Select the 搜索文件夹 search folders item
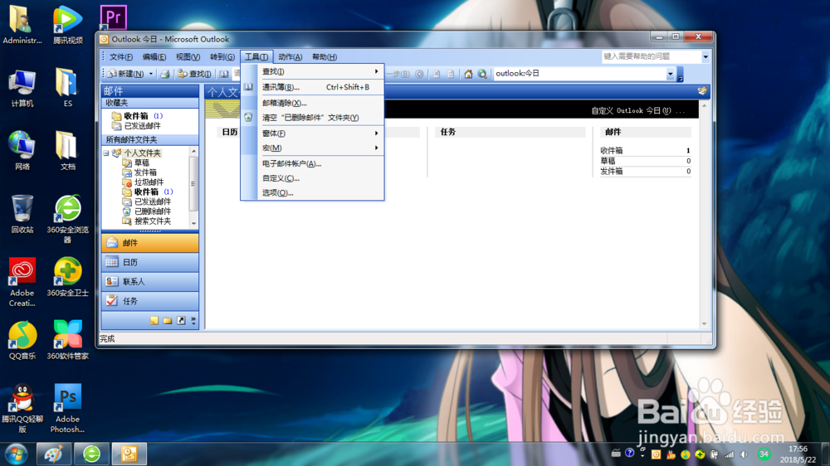Image resolution: width=830 pixels, height=466 pixels. (153, 221)
